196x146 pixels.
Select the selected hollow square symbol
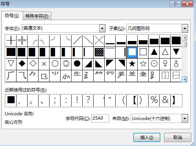pos(132,52)
